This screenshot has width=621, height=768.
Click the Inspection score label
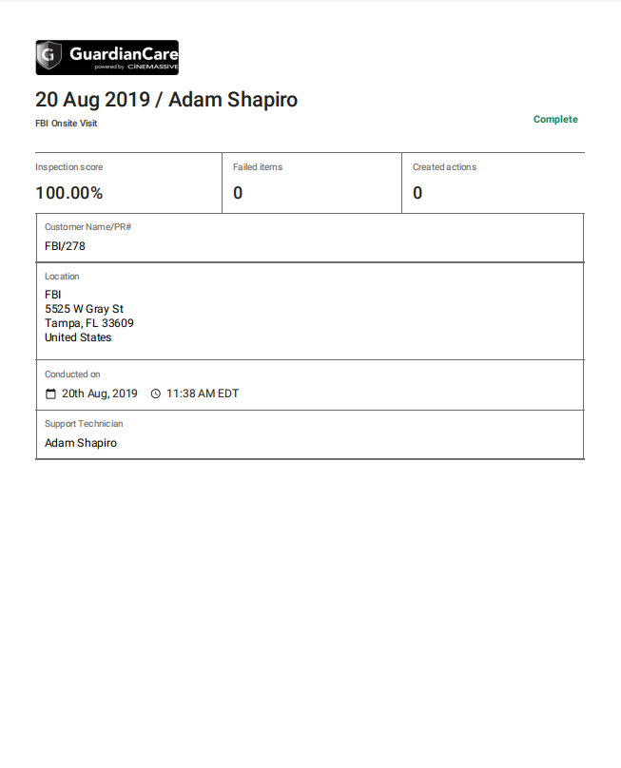69,167
